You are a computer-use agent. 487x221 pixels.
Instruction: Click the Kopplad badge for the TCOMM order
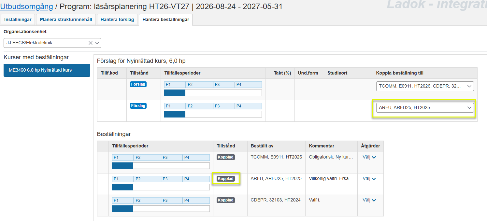[x=226, y=157]
